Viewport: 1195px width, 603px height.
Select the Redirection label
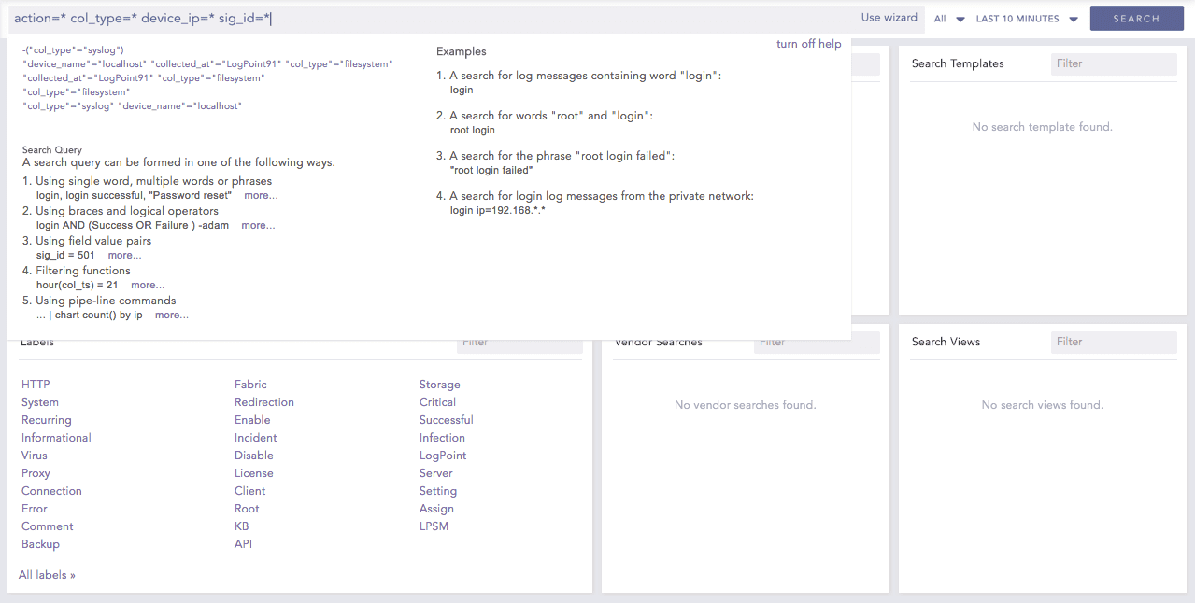[x=264, y=401]
